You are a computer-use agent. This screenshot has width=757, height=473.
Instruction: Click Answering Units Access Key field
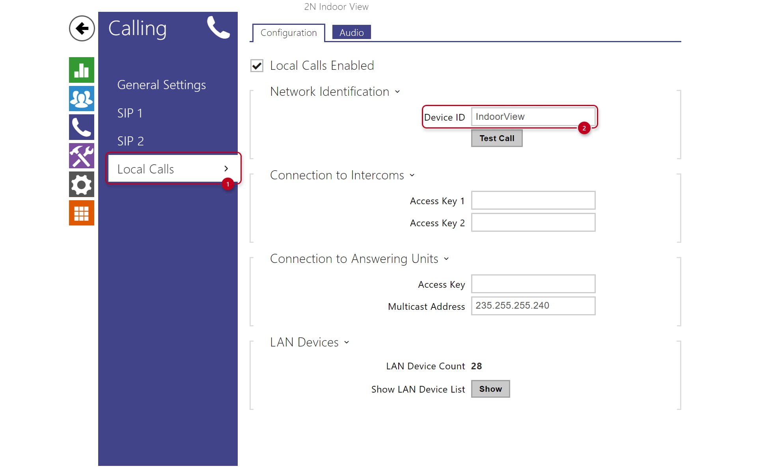[533, 284]
